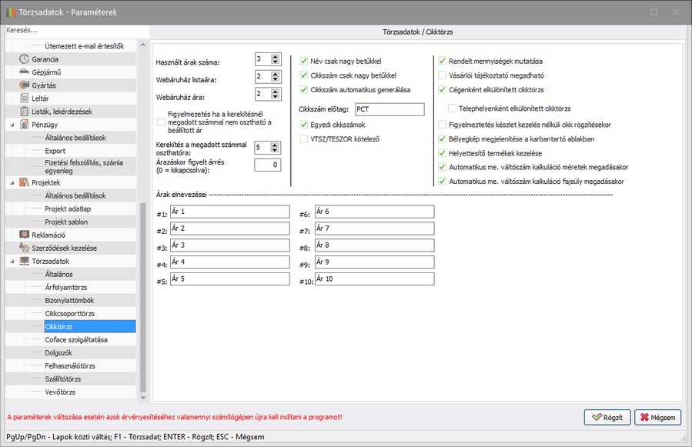
Task: Toggle 'Vásárlói tájékoztató megadható' checkbox
Action: click(x=442, y=75)
